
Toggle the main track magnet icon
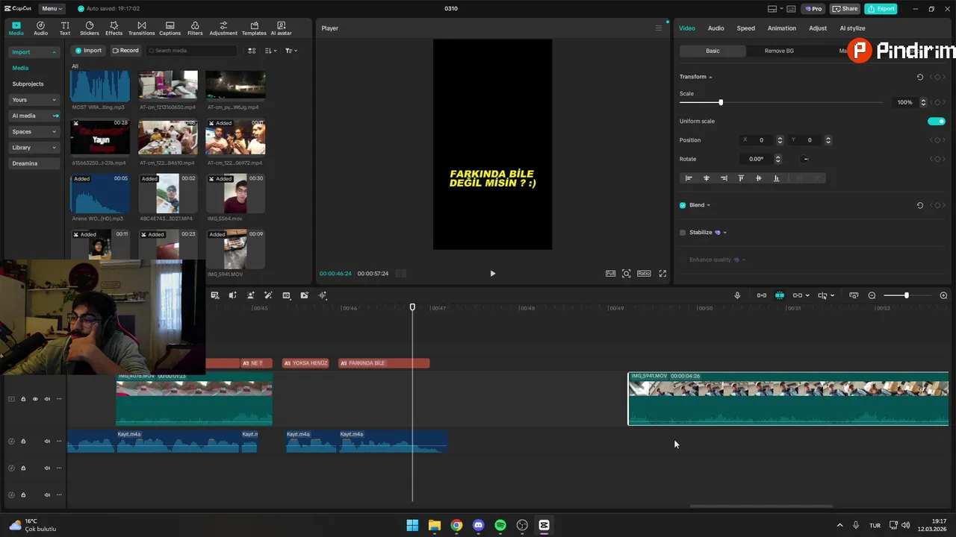tap(761, 295)
